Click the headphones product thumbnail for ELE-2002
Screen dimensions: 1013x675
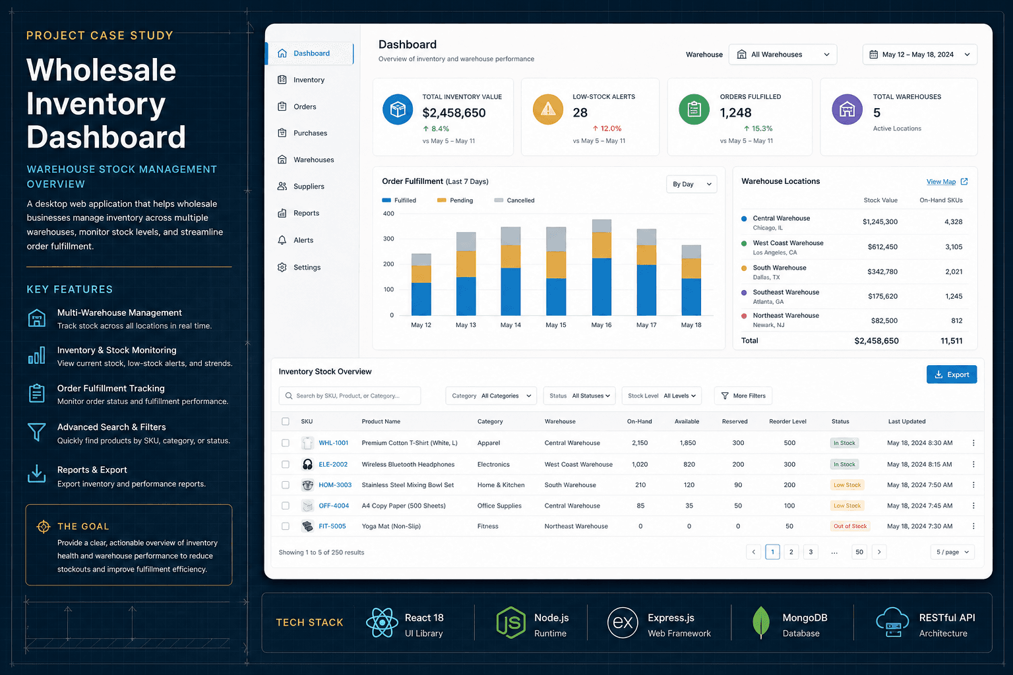[x=307, y=464]
